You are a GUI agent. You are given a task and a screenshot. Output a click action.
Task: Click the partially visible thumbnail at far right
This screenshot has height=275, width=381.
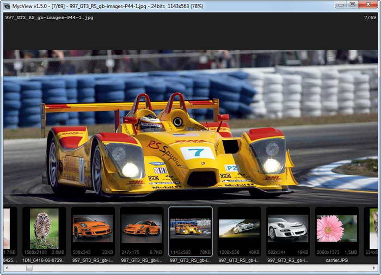(374, 228)
